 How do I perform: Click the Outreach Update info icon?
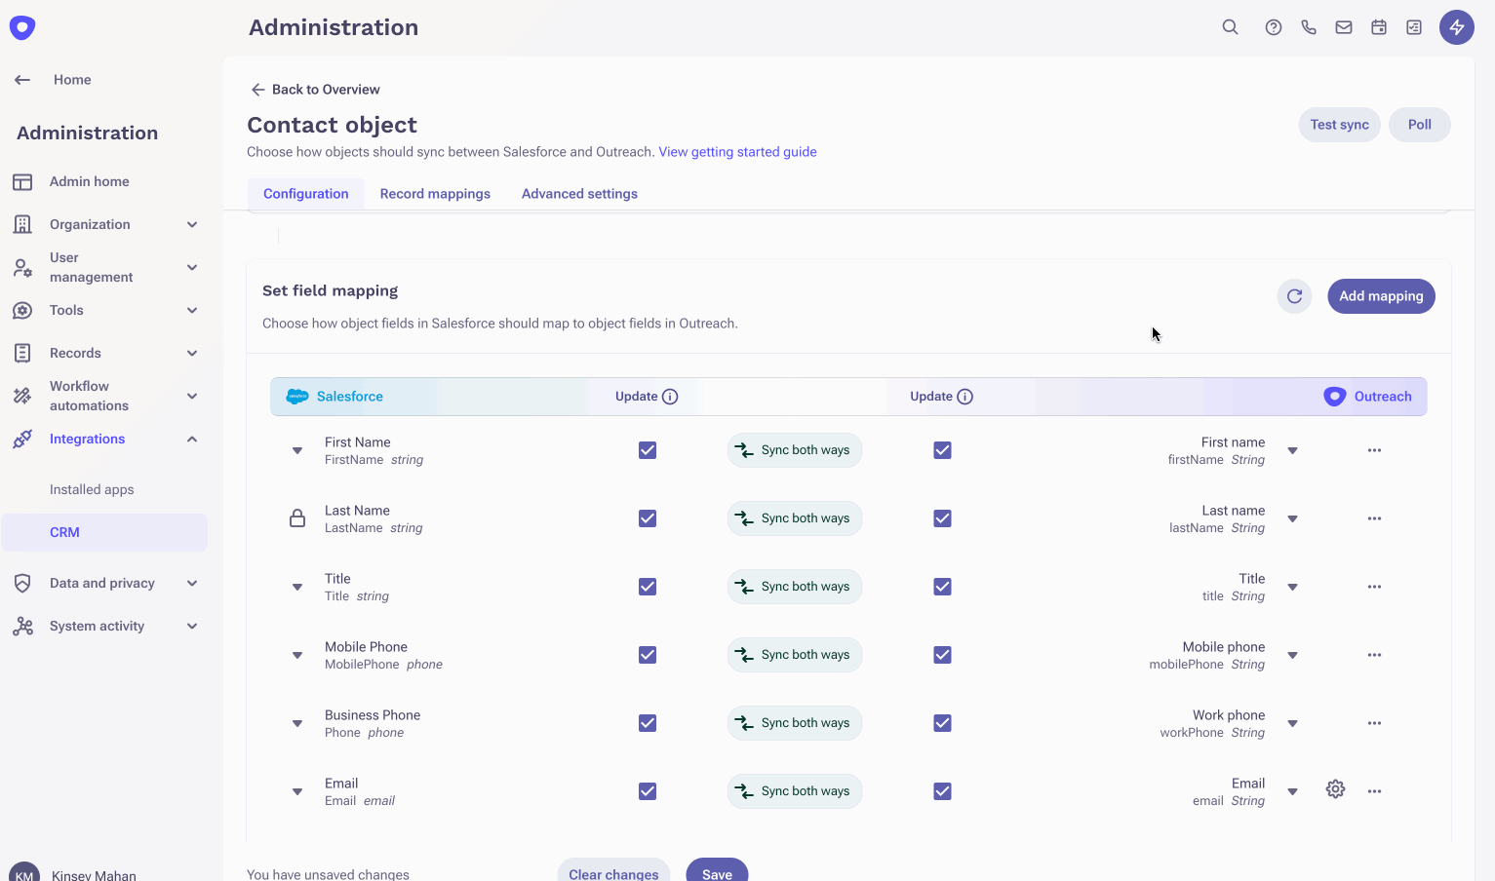click(965, 397)
